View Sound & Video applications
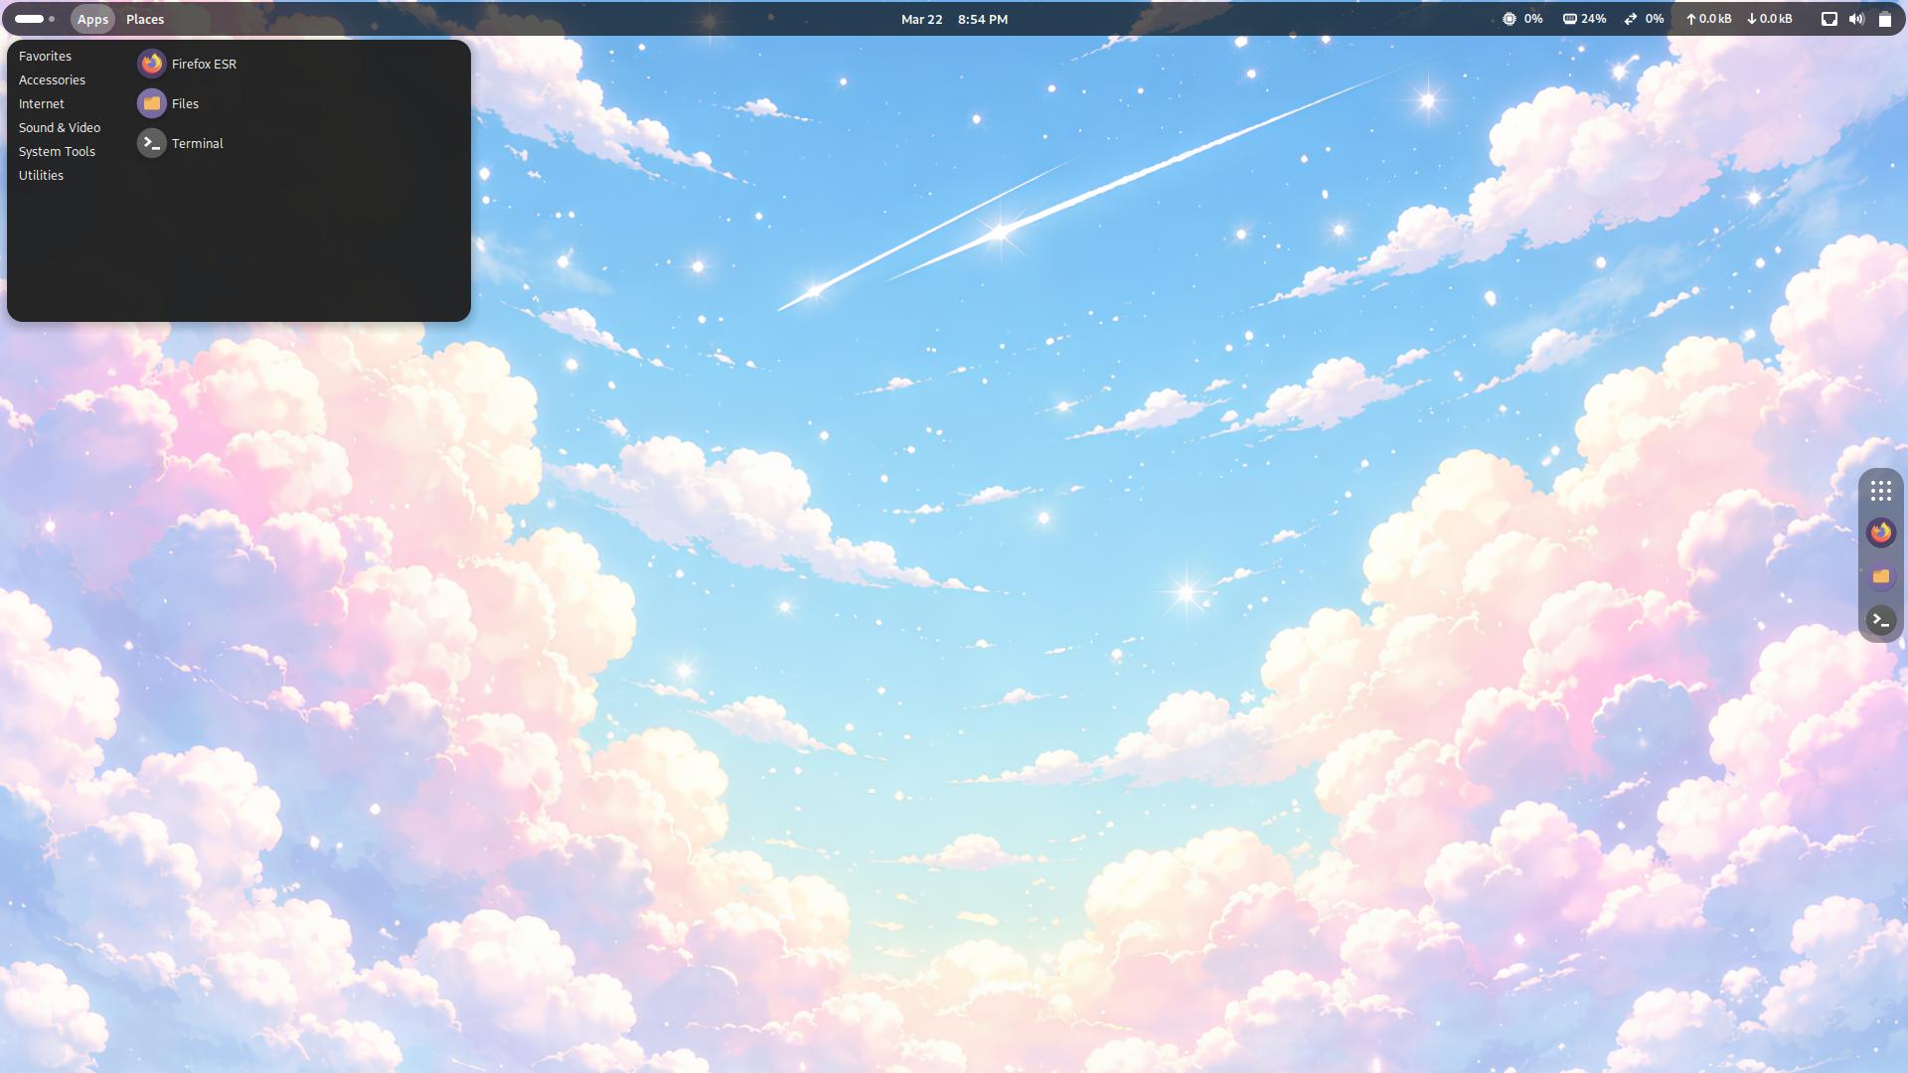The image size is (1908, 1073). 61,127
